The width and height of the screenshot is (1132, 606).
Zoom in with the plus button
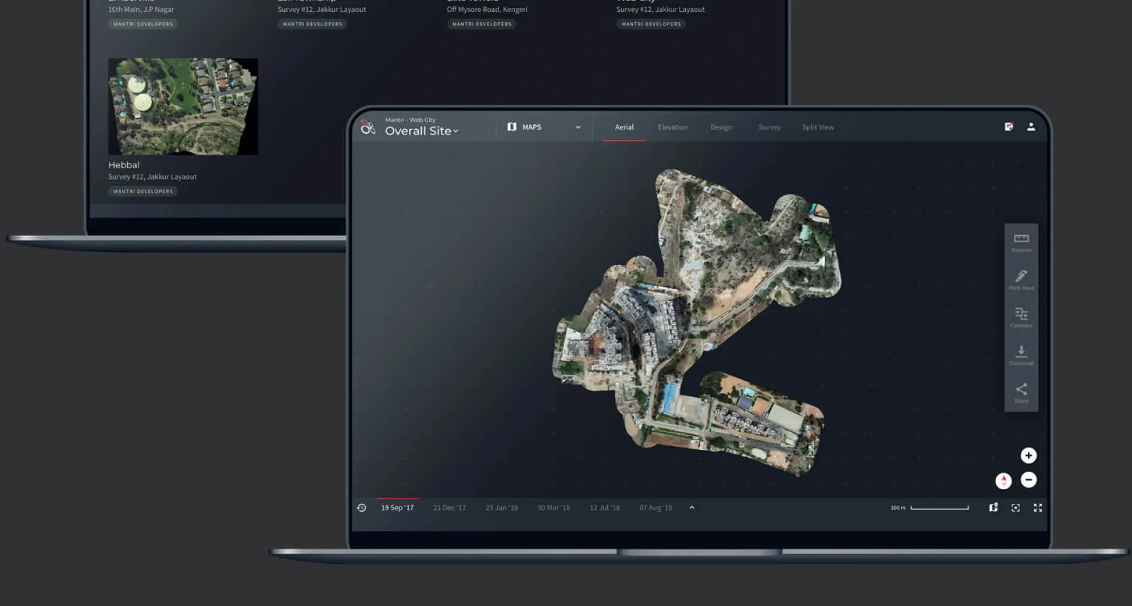[x=1028, y=455]
